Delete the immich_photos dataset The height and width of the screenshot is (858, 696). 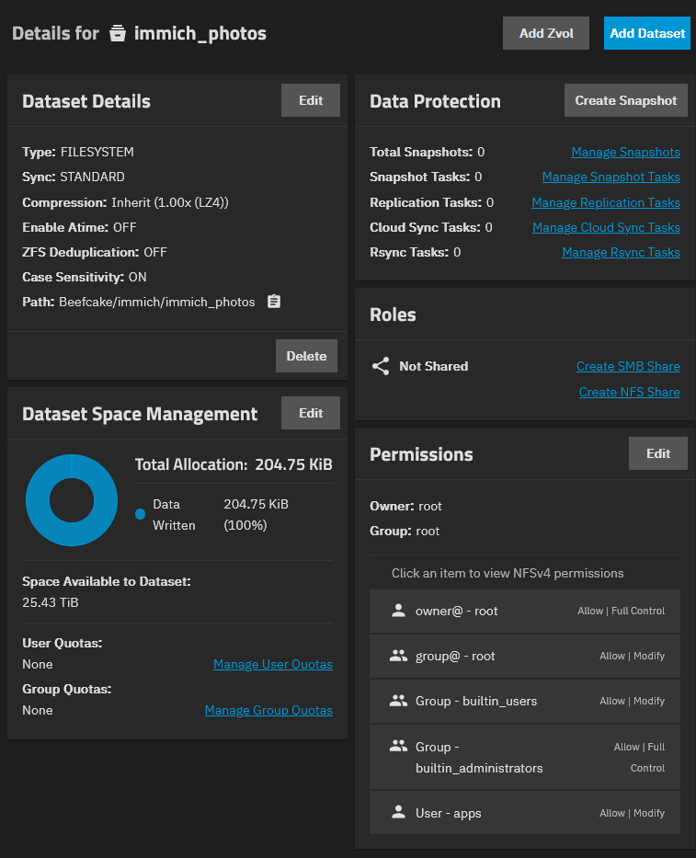pyautogui.click(x=306, y=356)
